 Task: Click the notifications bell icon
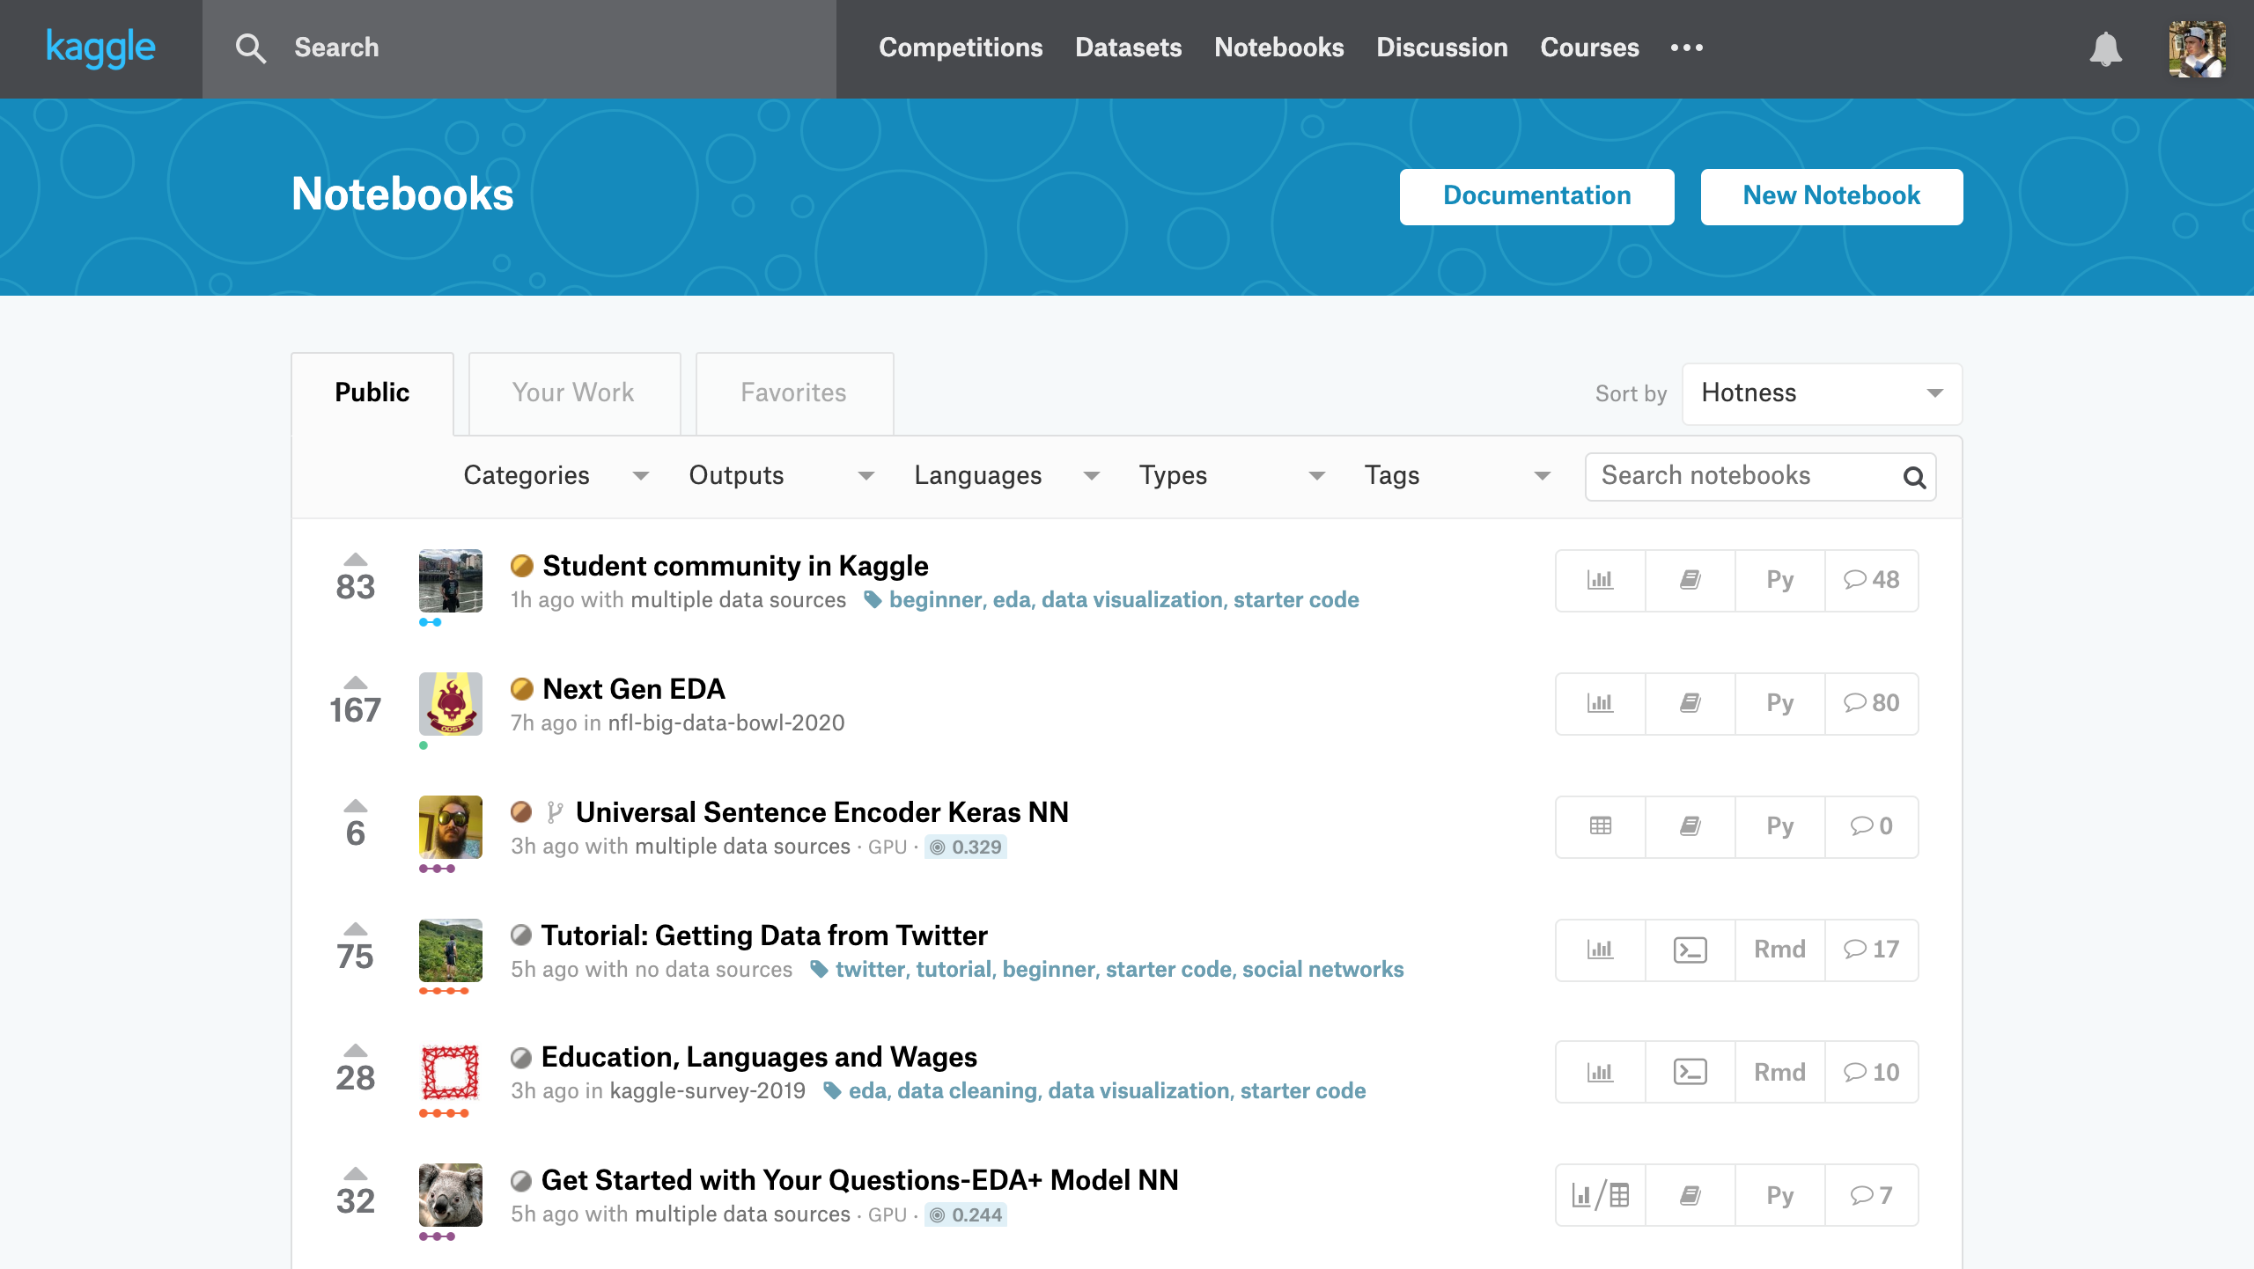(x=2105, y=49)
